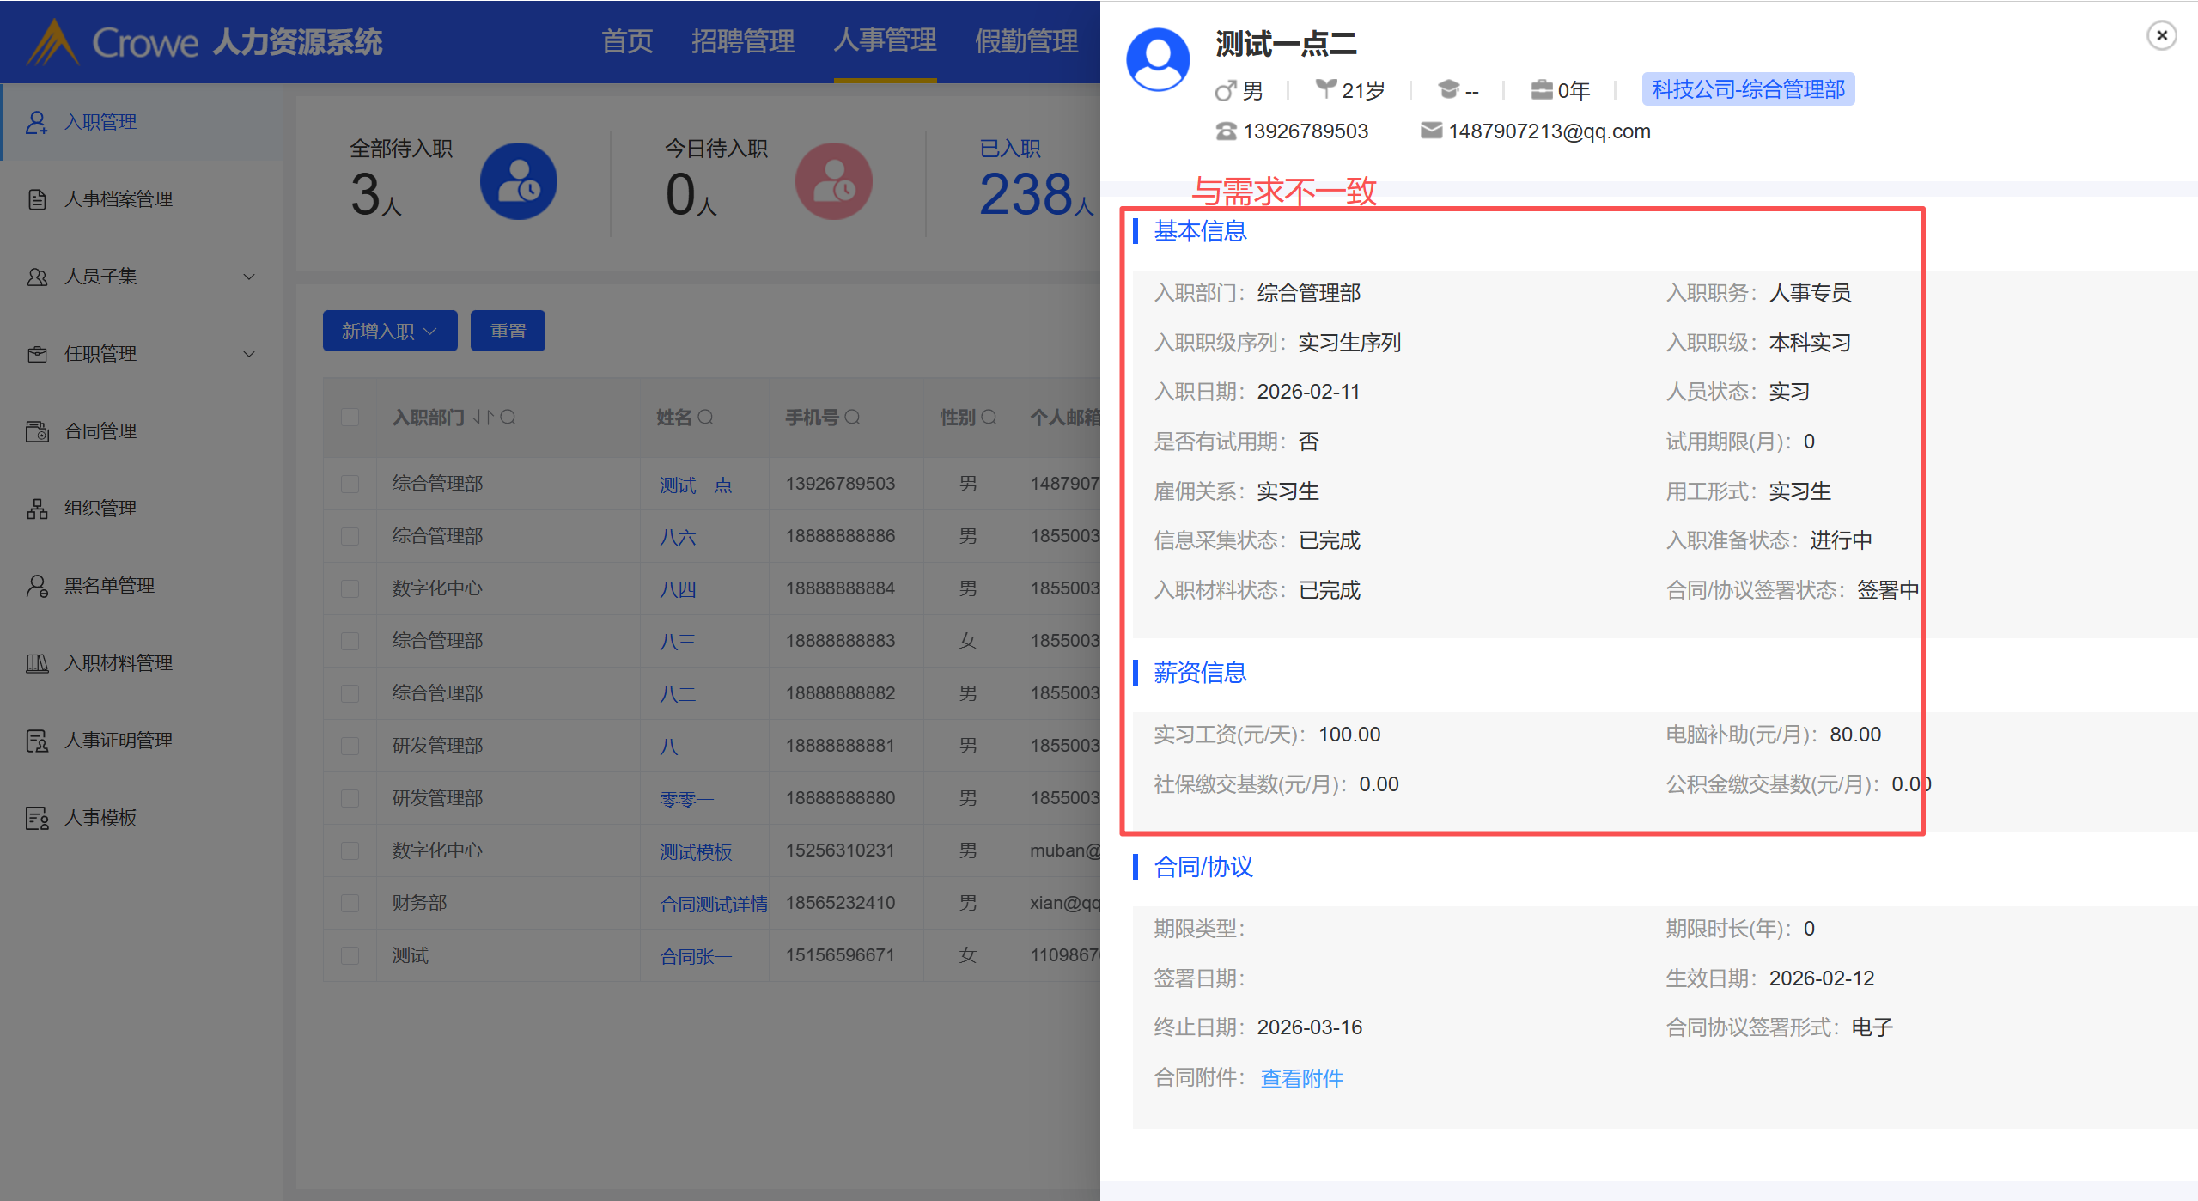Image resolution: width=2198 pixels, height=1201 pixels.
Task: Click the 黑名单管理 sidebar icon
Action: (x=36, y=586)
